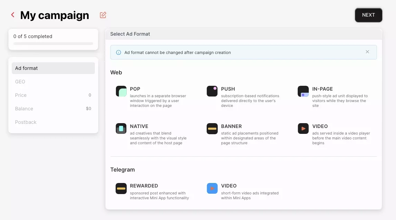The image size is (396, 220).
Task: Click the NATIVE format title
Action: (139, 126)
